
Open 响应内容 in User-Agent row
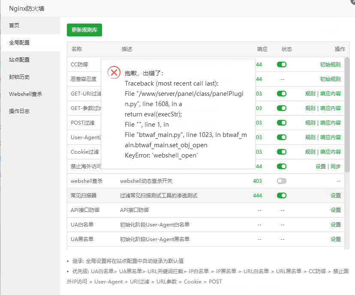(331, 137)
